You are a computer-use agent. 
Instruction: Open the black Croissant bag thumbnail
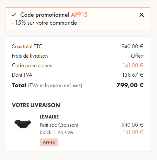click(23, 125)
